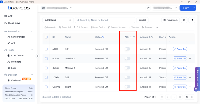Click the Export button
The height and width of the screenshot is (104, 200).
tap(142, 20)
